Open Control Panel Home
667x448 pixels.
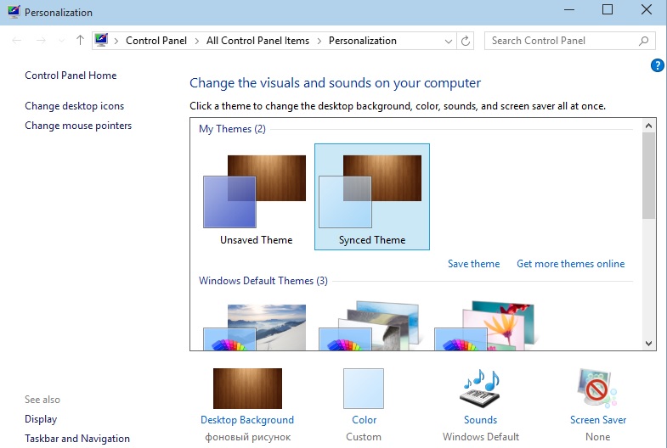pyautogui.click(x=71, y=76)
